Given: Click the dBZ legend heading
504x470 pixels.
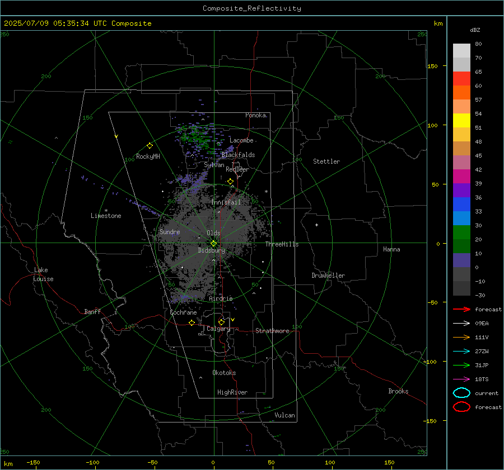Looking at the screenshot, I should (x=475, y=30).
